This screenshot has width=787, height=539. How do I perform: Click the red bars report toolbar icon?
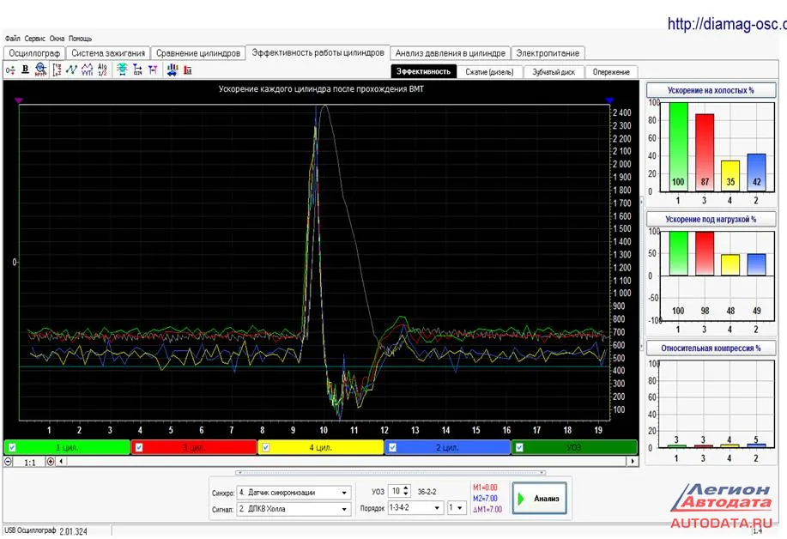tap(188, 70)
